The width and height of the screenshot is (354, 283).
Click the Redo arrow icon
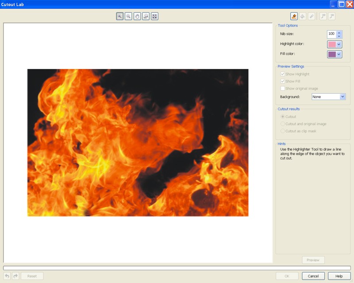pyautogui.click(x=15, y=276)
